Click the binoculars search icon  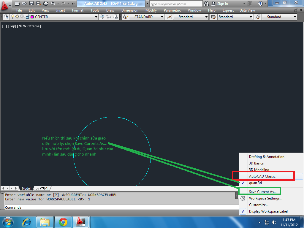pos(207,4)
